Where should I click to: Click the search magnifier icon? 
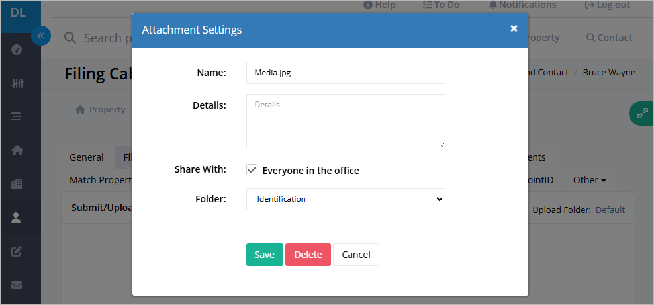click(x=70, y=38)
